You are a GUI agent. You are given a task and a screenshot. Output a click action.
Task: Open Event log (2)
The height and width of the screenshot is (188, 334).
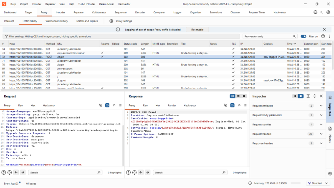(x=11, y=183)
